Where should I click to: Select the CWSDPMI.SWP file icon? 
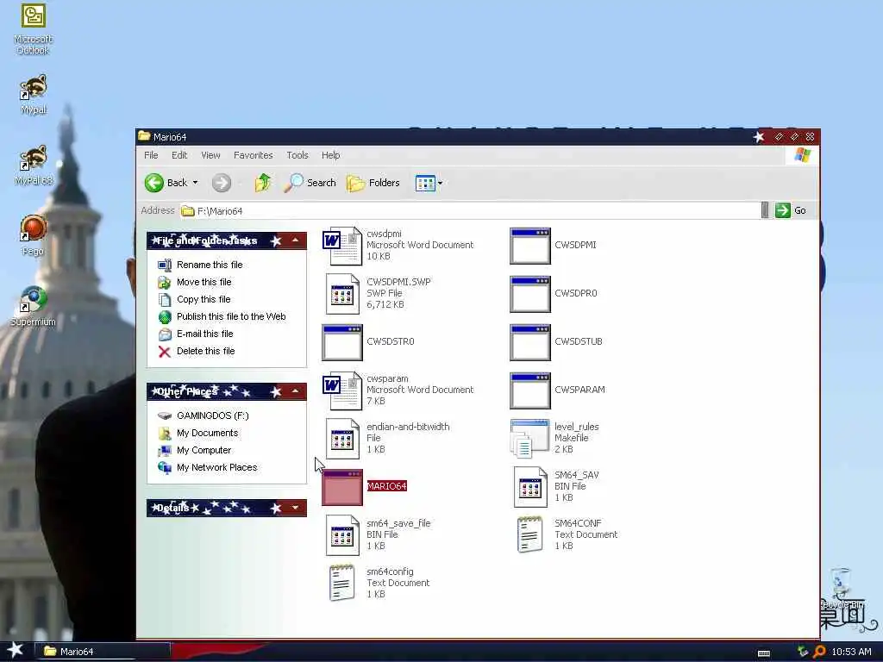coord(342,294)
